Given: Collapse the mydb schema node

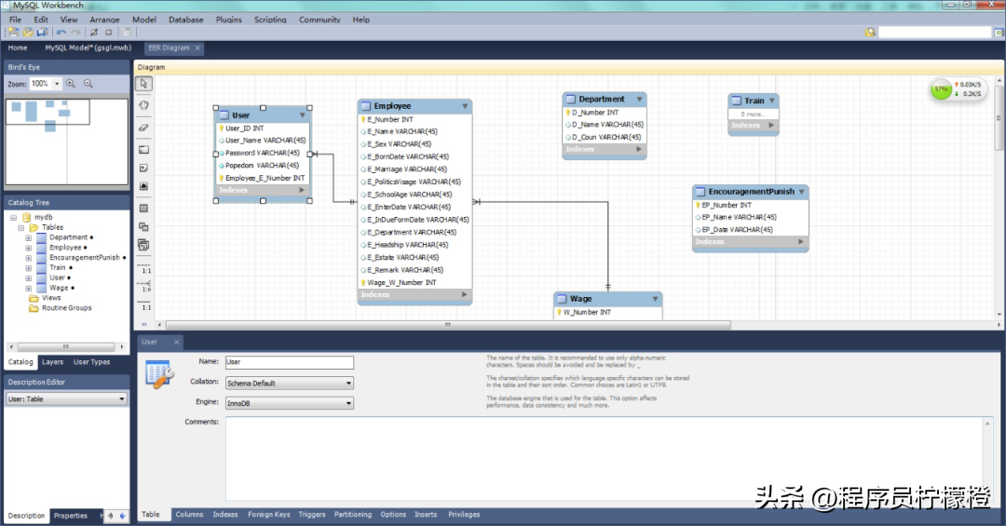Looking at the screenshot, I should 14,217.
